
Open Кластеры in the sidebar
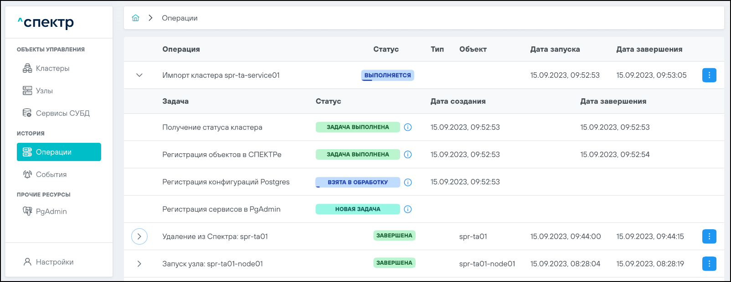[52, 68]
